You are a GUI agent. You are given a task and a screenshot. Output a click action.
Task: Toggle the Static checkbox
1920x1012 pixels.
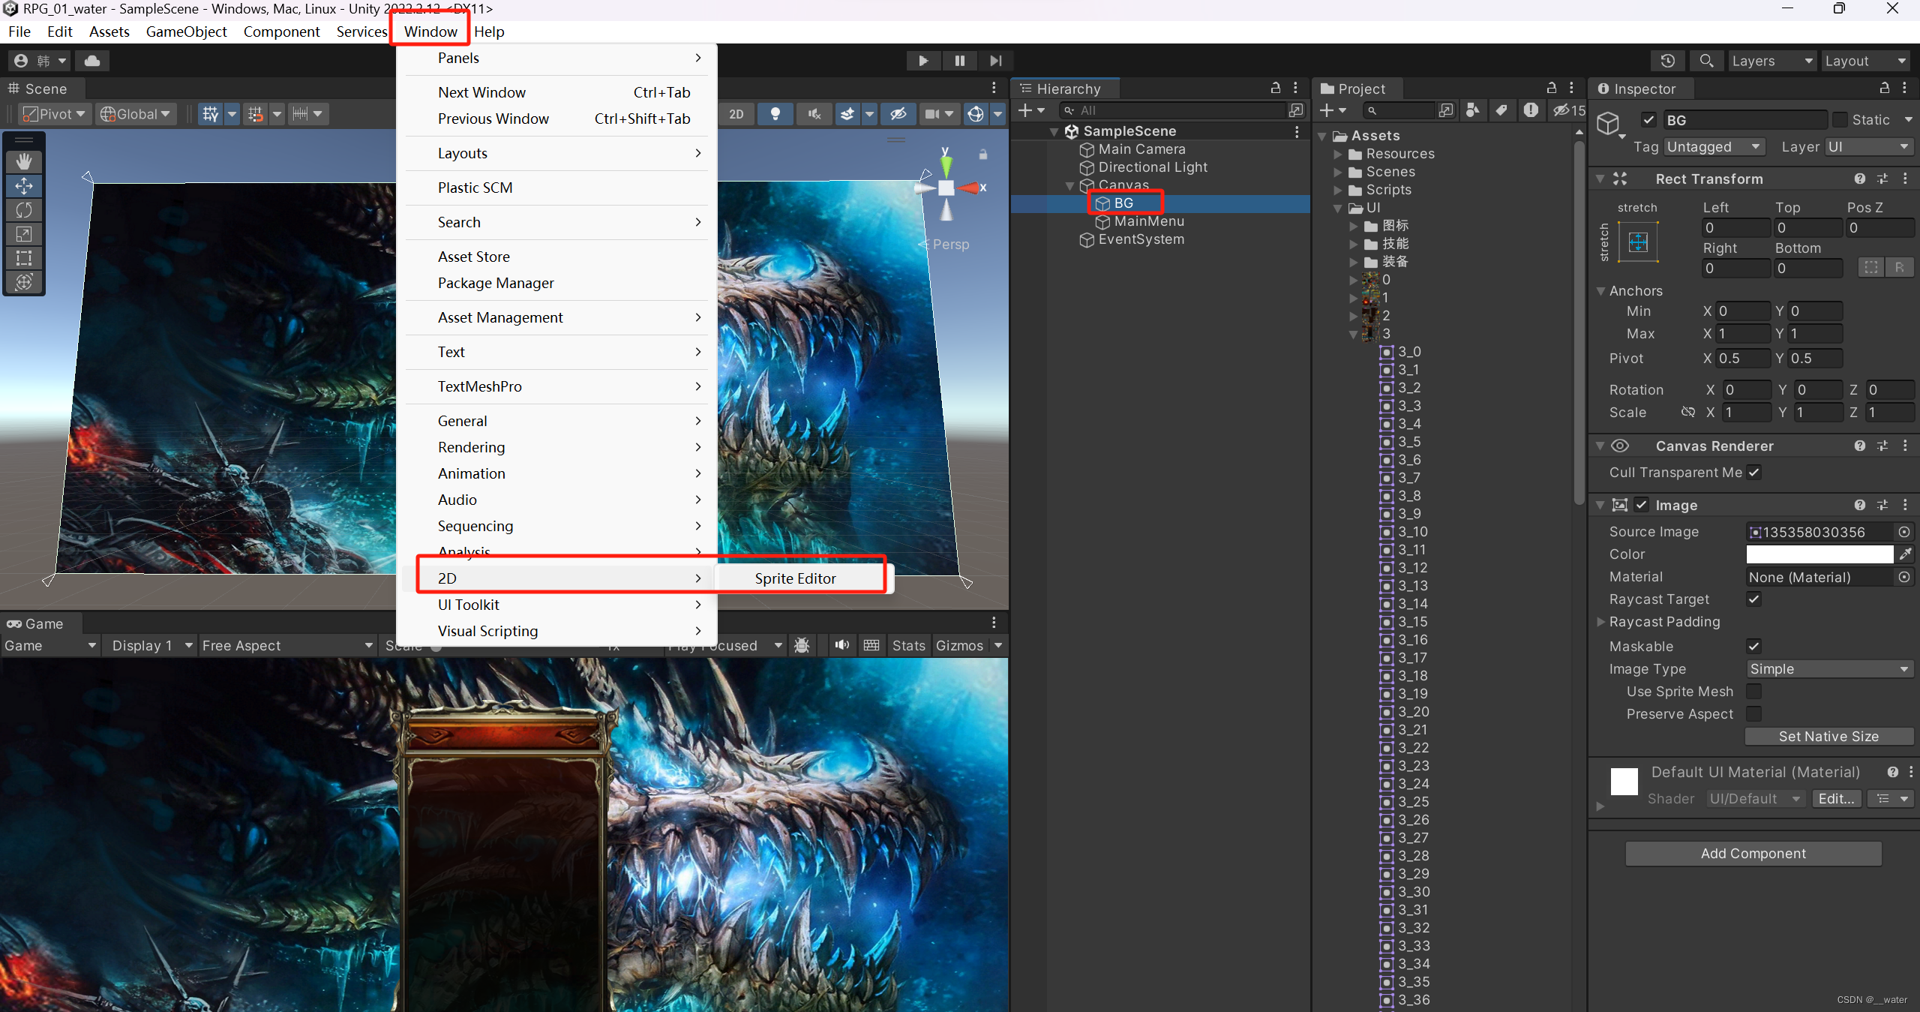(x=1840, y=120)
